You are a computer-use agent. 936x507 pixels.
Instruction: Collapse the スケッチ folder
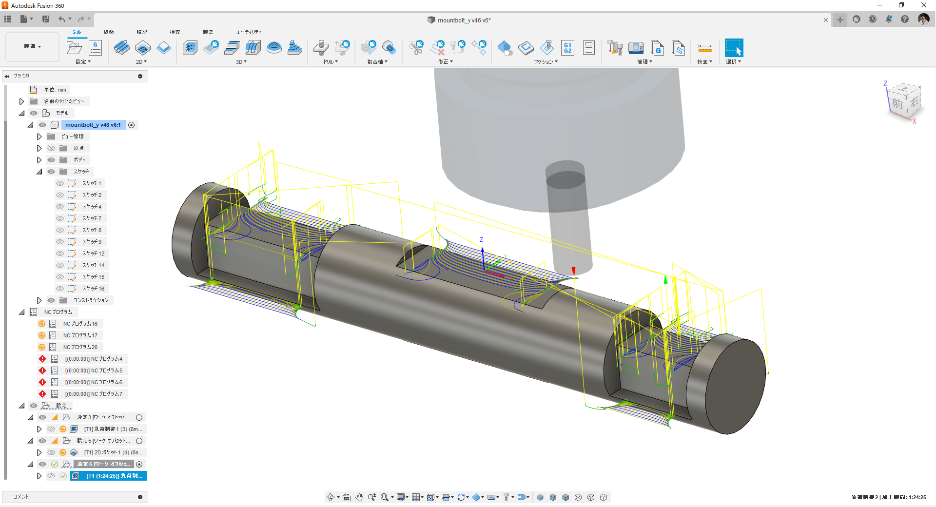(39, 172)
